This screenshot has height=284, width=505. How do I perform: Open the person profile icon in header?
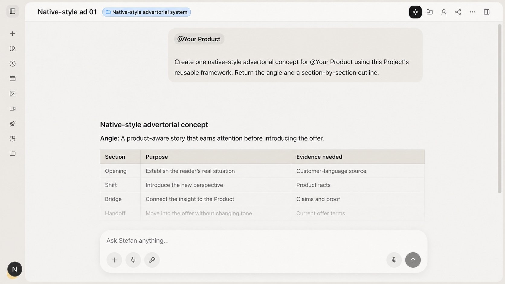[444, 12]
